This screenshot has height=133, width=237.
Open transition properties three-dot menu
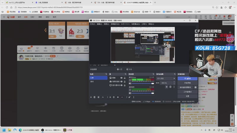click(174, 87)
